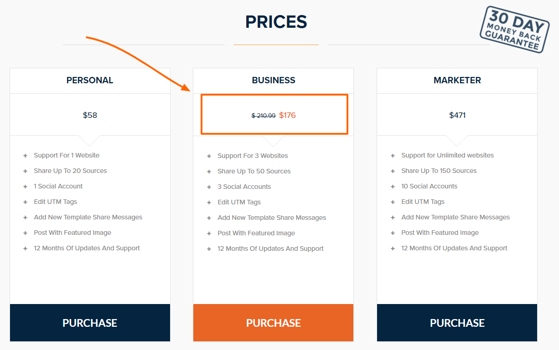Click the plus icon next to Share Up To 50 Sources
Screen dimensions: 559x350
[209, 171]
